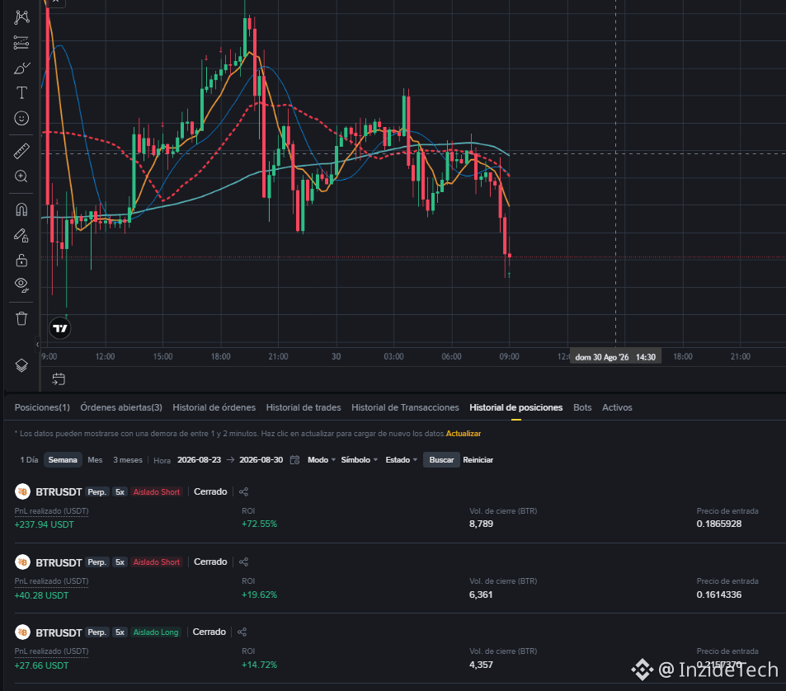Select the Historial de posiciones tab
This screenshot has width=786, height=691.
(x=515, y=407)
